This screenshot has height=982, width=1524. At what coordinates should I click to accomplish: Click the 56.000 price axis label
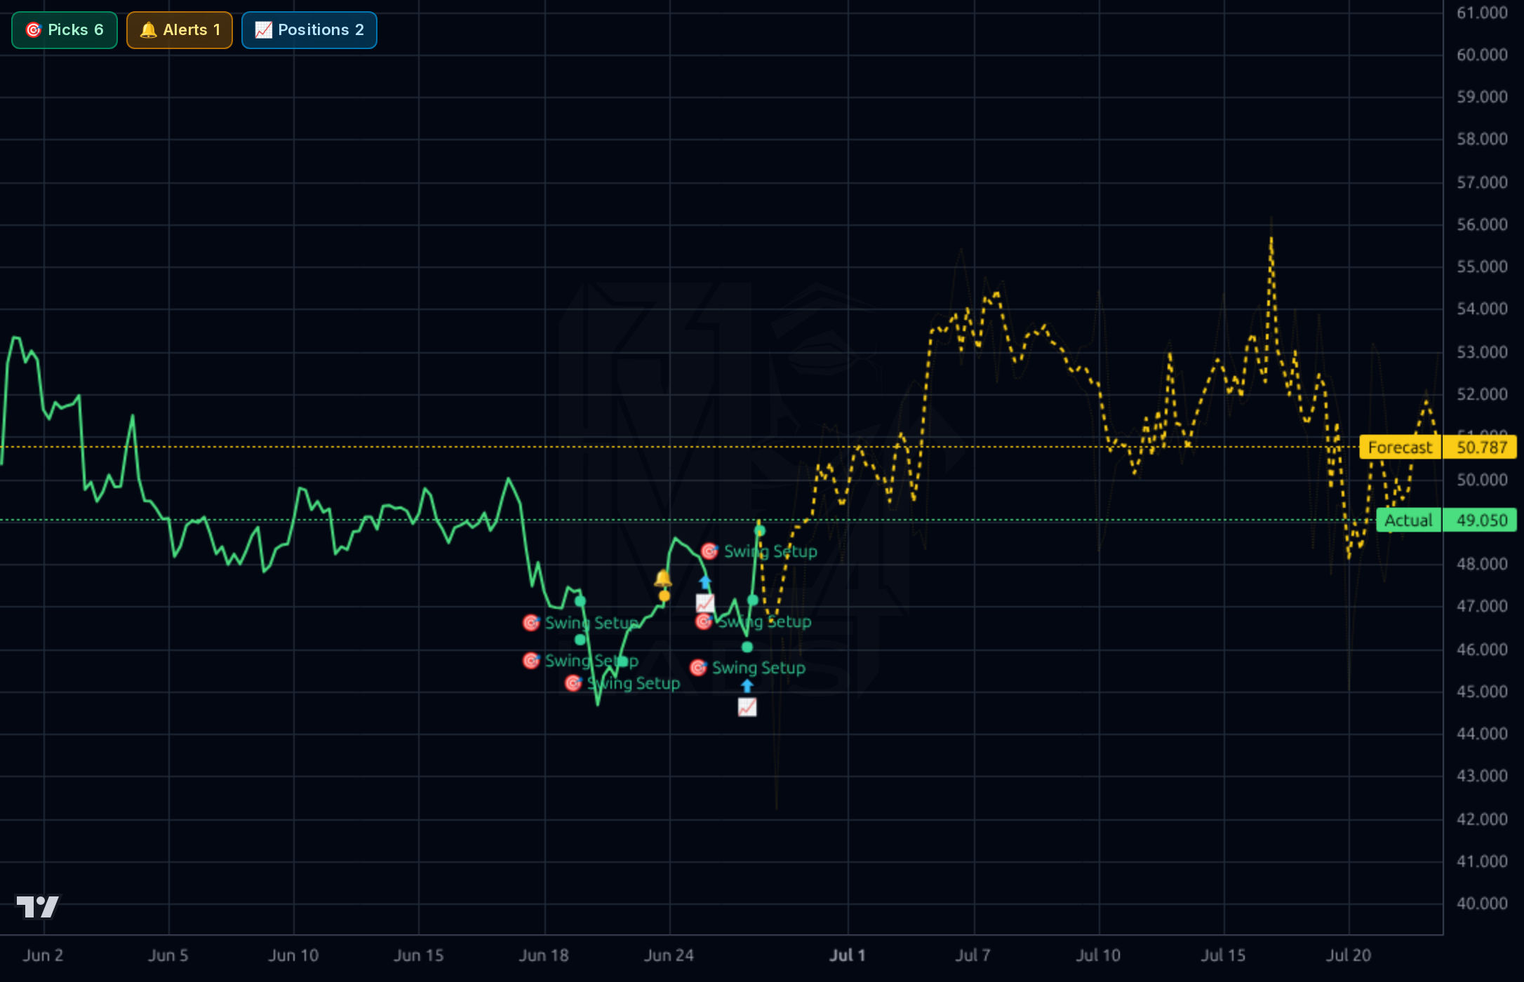click(1482, 224)
